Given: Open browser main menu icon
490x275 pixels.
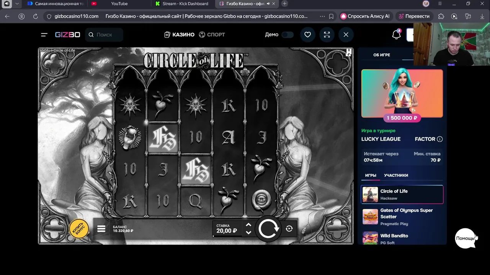Looking at the screenshot, I should click(x=440, y=4).
